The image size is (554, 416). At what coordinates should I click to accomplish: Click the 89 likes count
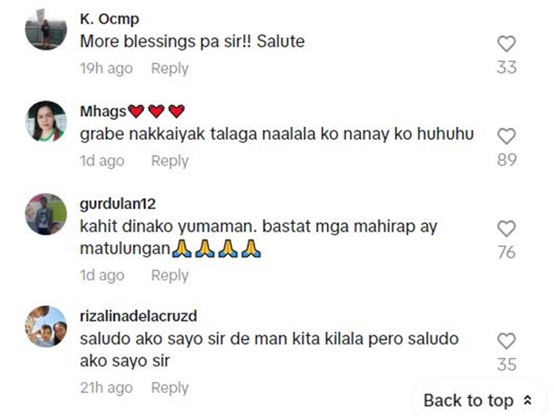507,160
